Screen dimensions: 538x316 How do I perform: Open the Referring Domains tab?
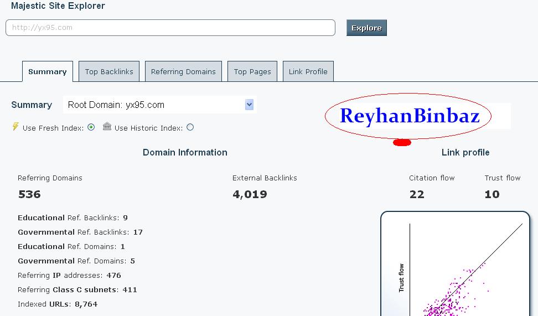[183, 71]
